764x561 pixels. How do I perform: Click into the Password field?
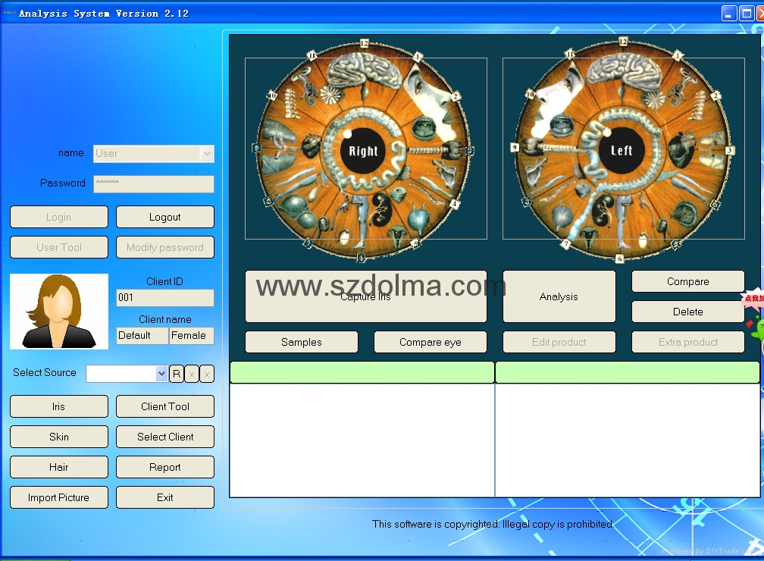[x=153, y=183]
